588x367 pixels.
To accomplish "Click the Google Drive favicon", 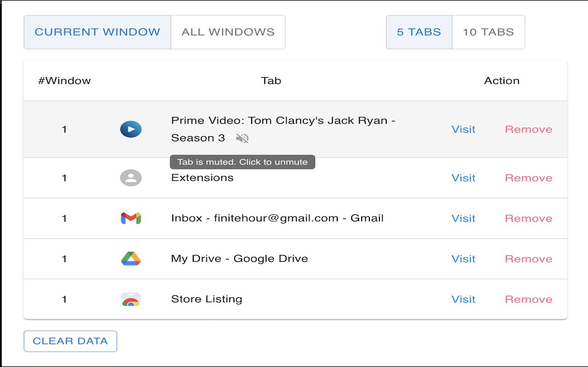I will pos(131,258).
